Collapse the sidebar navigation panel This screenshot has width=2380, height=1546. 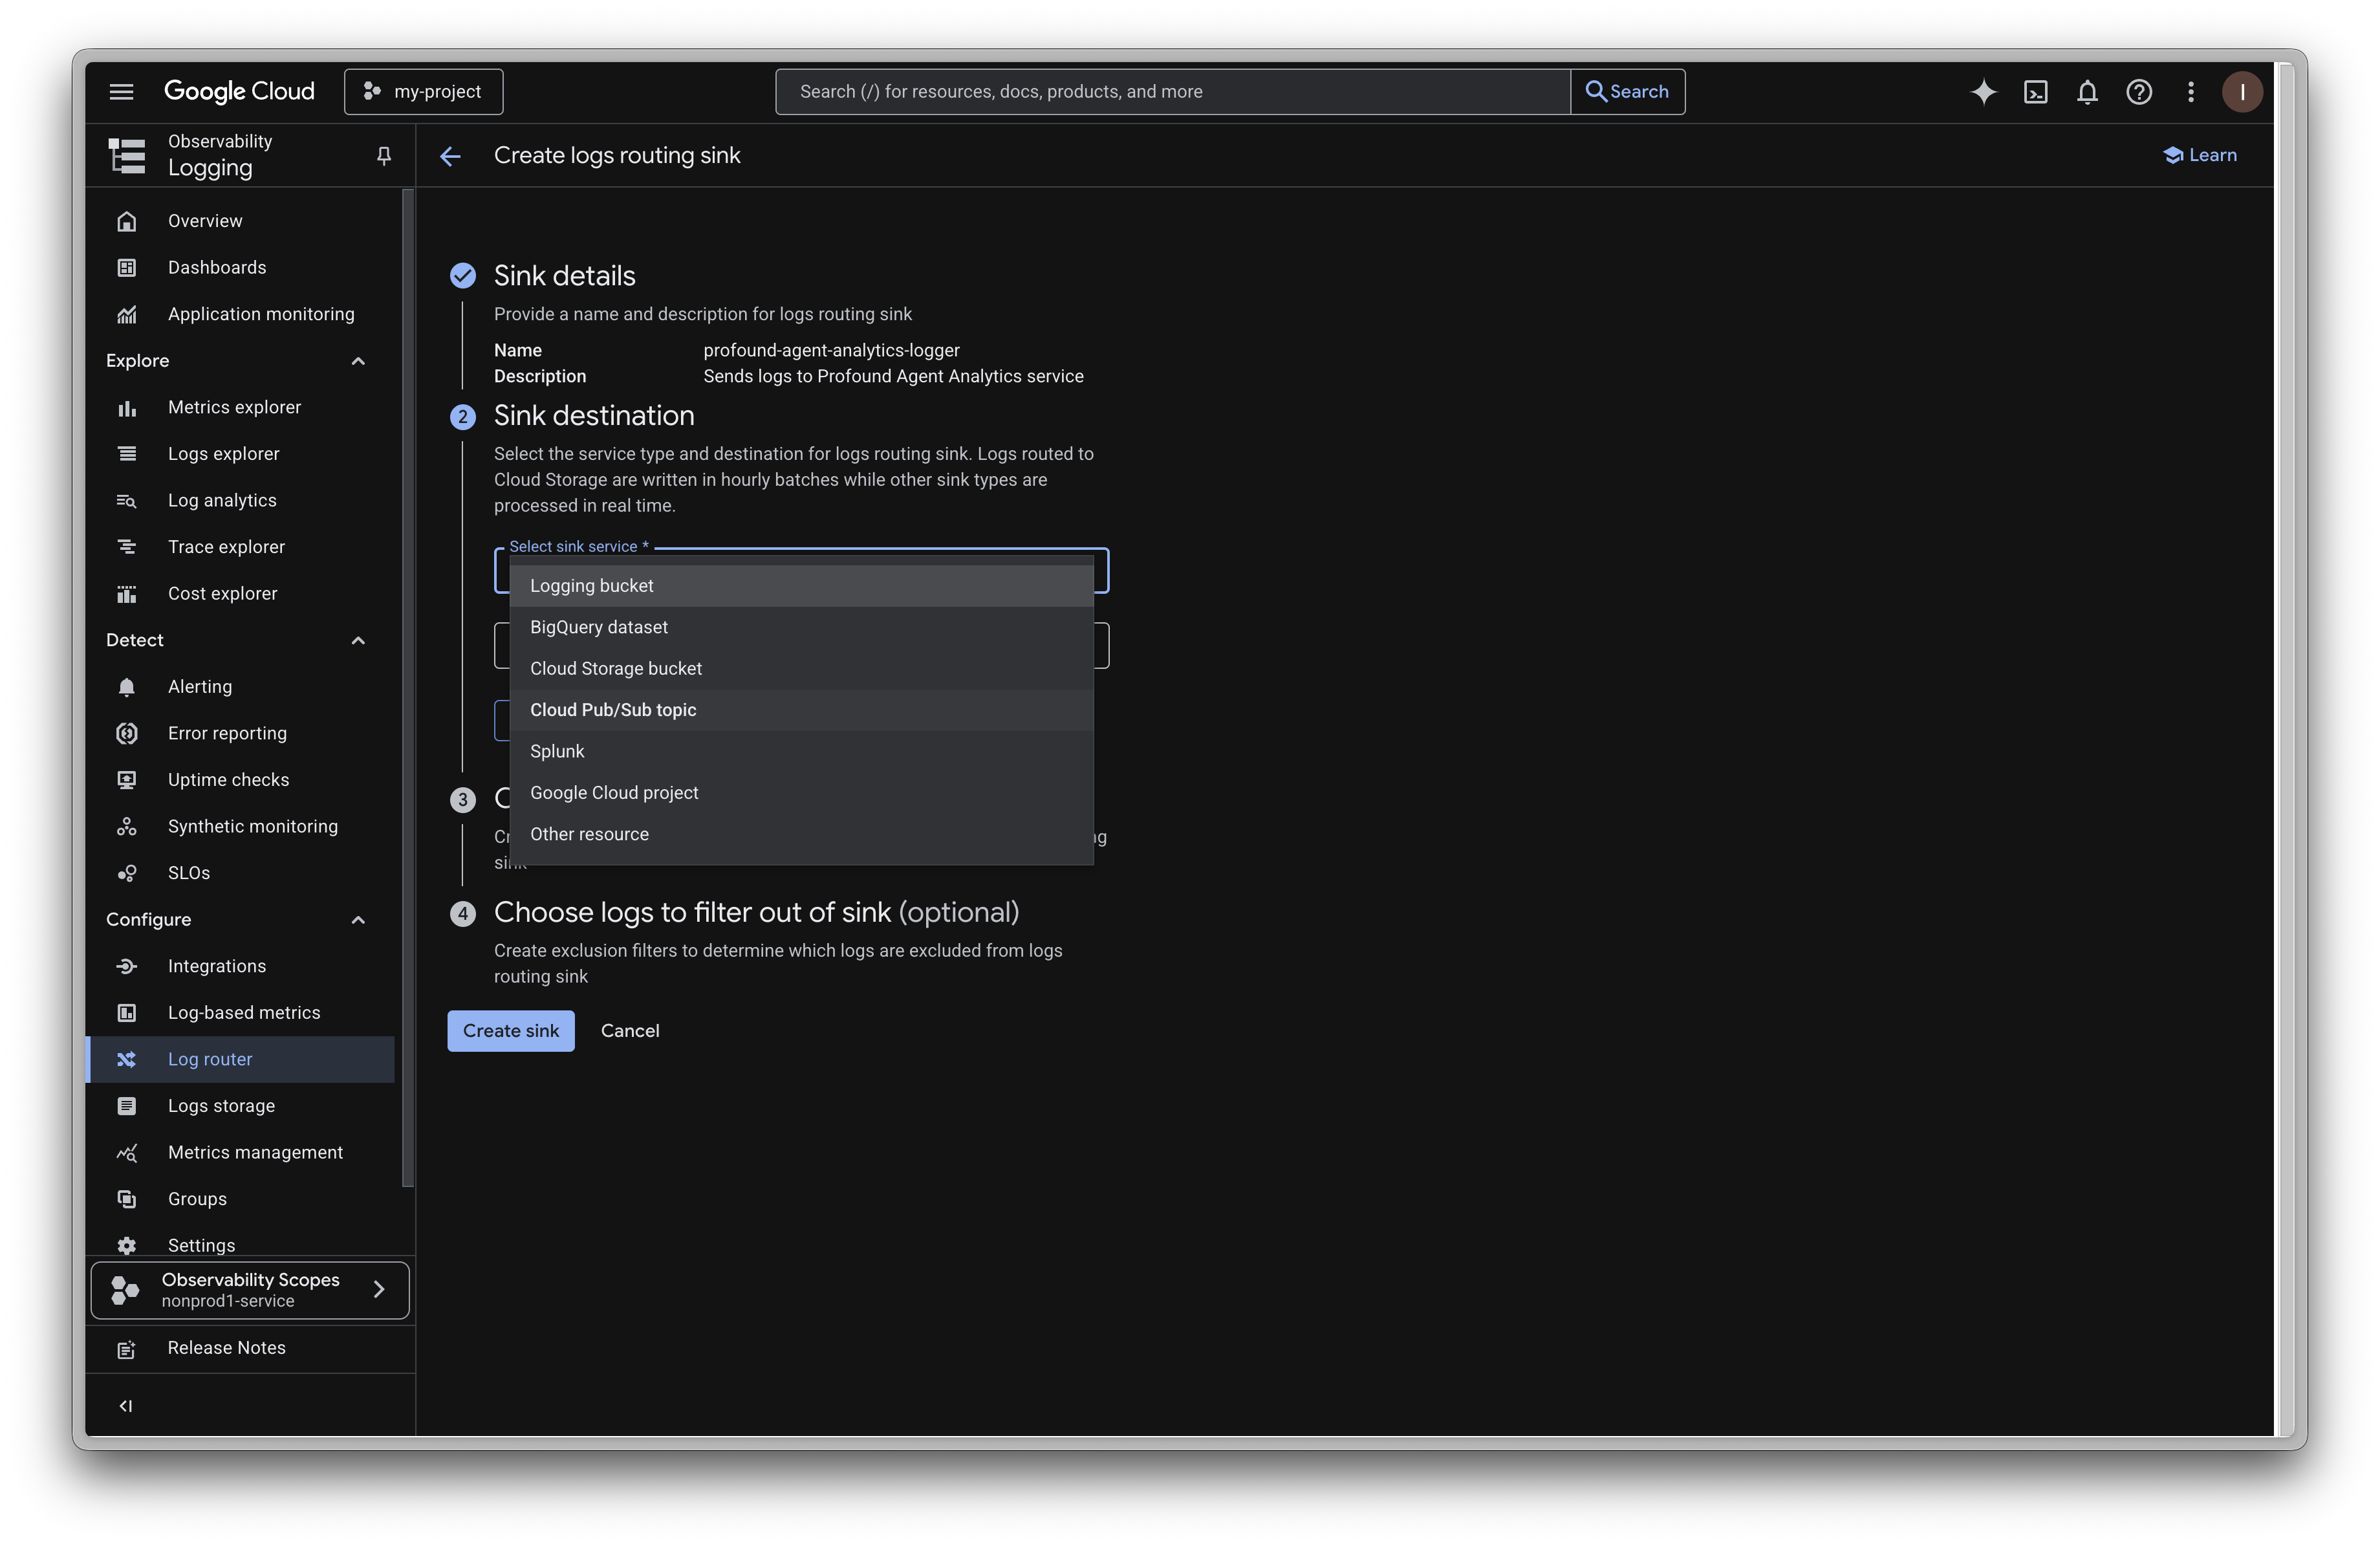tap(126, 1406)
